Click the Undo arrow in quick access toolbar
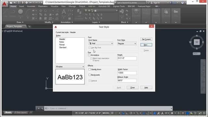 [31, 3]
